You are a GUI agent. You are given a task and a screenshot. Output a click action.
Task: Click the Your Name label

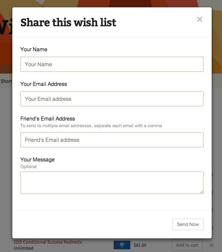(34, 49)
